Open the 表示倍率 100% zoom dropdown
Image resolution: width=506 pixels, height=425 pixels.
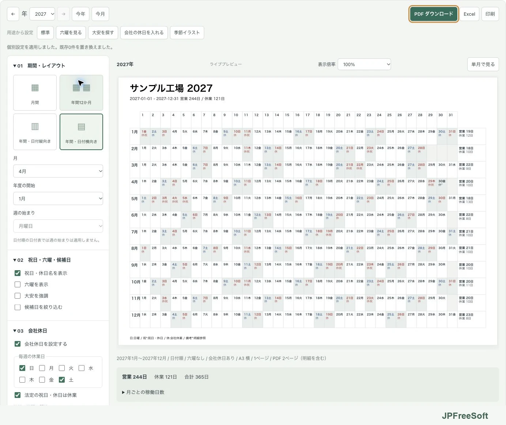click(x=364, y=64)
